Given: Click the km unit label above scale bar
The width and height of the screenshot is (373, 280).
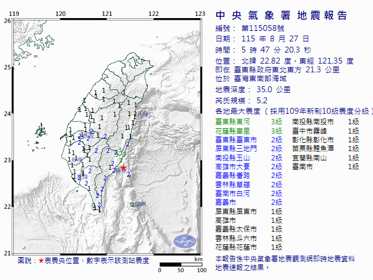Looking at the screenshot, I should (x=198, y=259).
